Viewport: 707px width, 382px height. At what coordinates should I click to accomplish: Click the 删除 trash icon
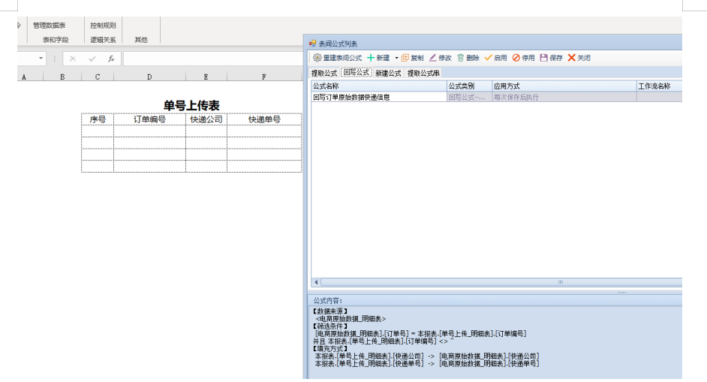(x=461, y=58)
